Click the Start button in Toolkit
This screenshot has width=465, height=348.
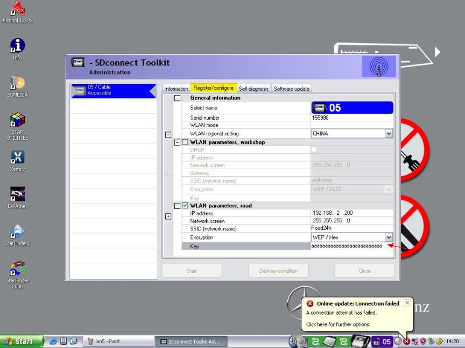(192, 271)
